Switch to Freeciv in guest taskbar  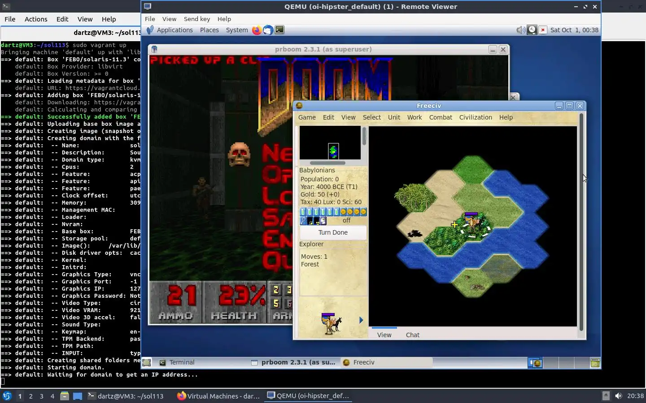[x=386, y=362]
